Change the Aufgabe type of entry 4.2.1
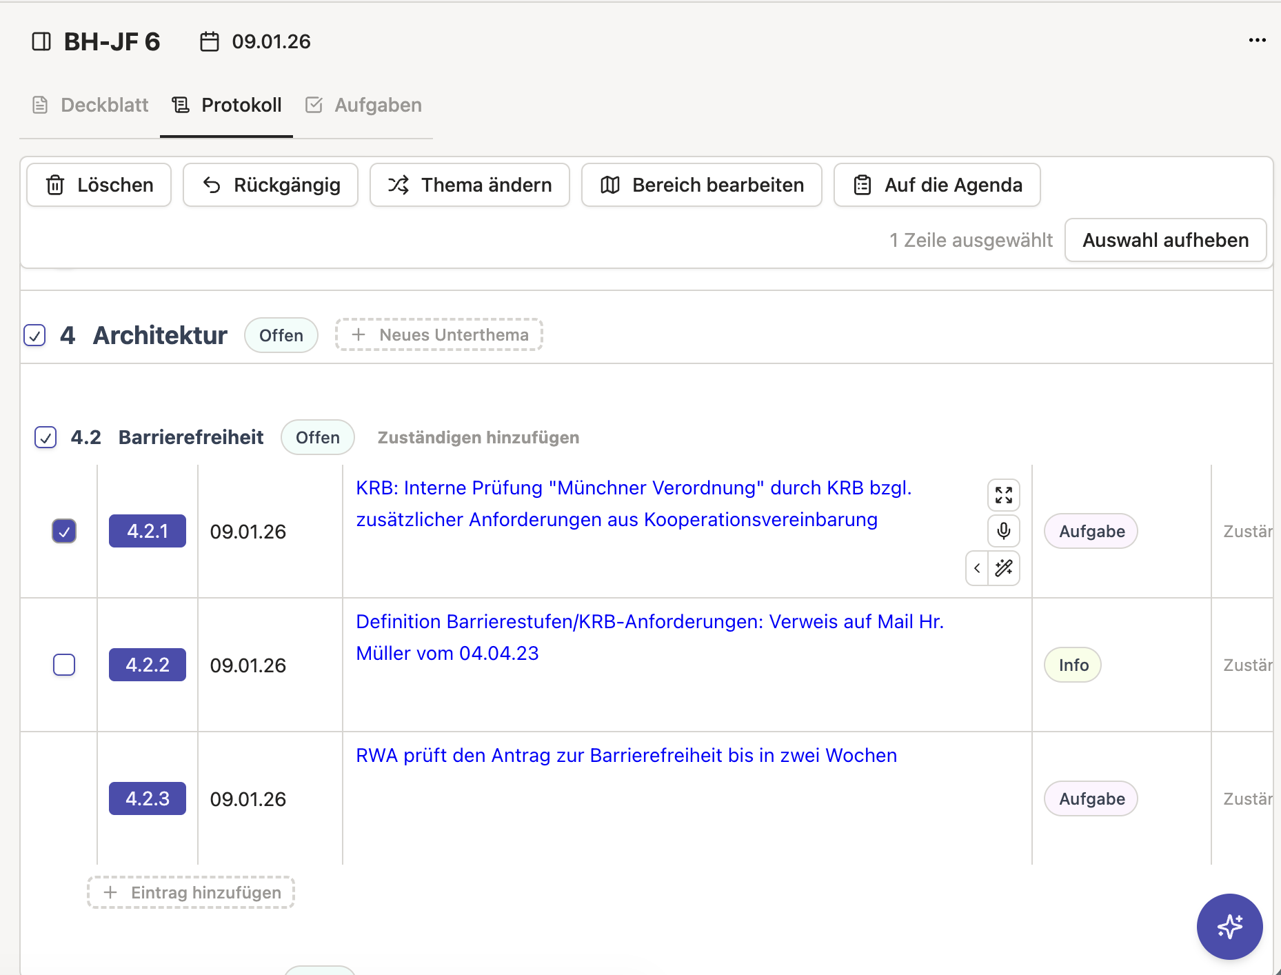 click(x=1091, y=531)
